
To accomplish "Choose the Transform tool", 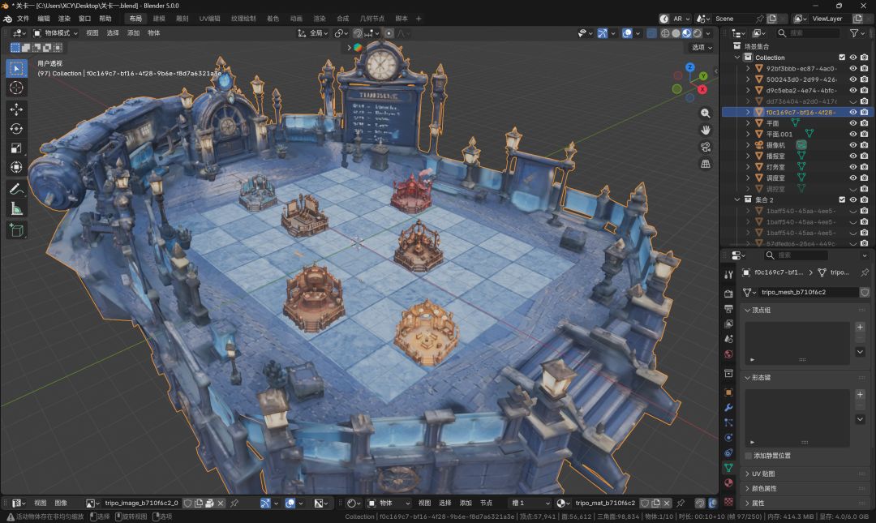I will (x=16, y=167).
